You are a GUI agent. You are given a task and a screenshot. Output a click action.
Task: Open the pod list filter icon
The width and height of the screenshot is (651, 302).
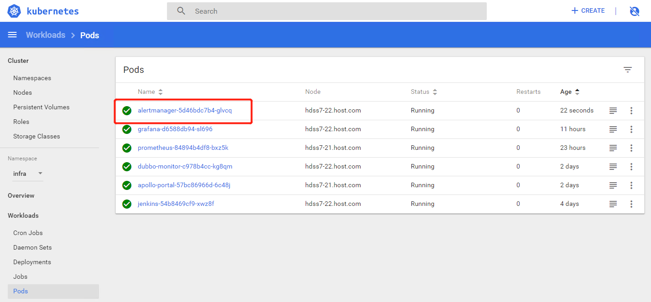pyautogui.click(x=628, y=70)
